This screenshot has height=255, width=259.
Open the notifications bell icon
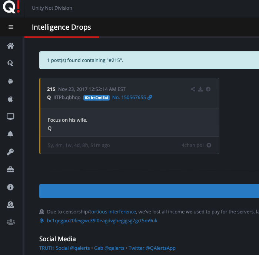(x=10, y=134)
